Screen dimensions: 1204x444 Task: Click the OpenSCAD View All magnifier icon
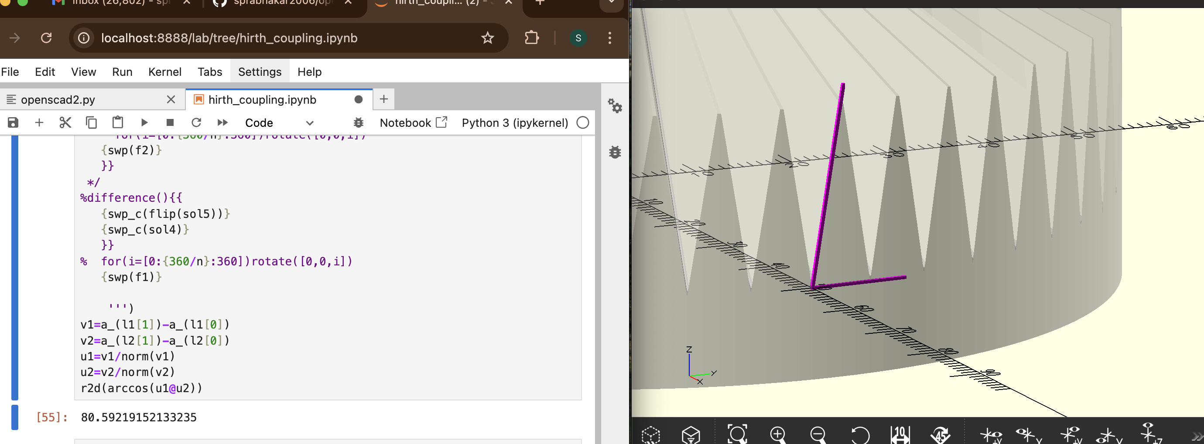[737, 434]
